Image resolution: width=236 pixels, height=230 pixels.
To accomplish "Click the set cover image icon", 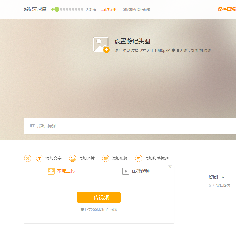I will (101, 45).
